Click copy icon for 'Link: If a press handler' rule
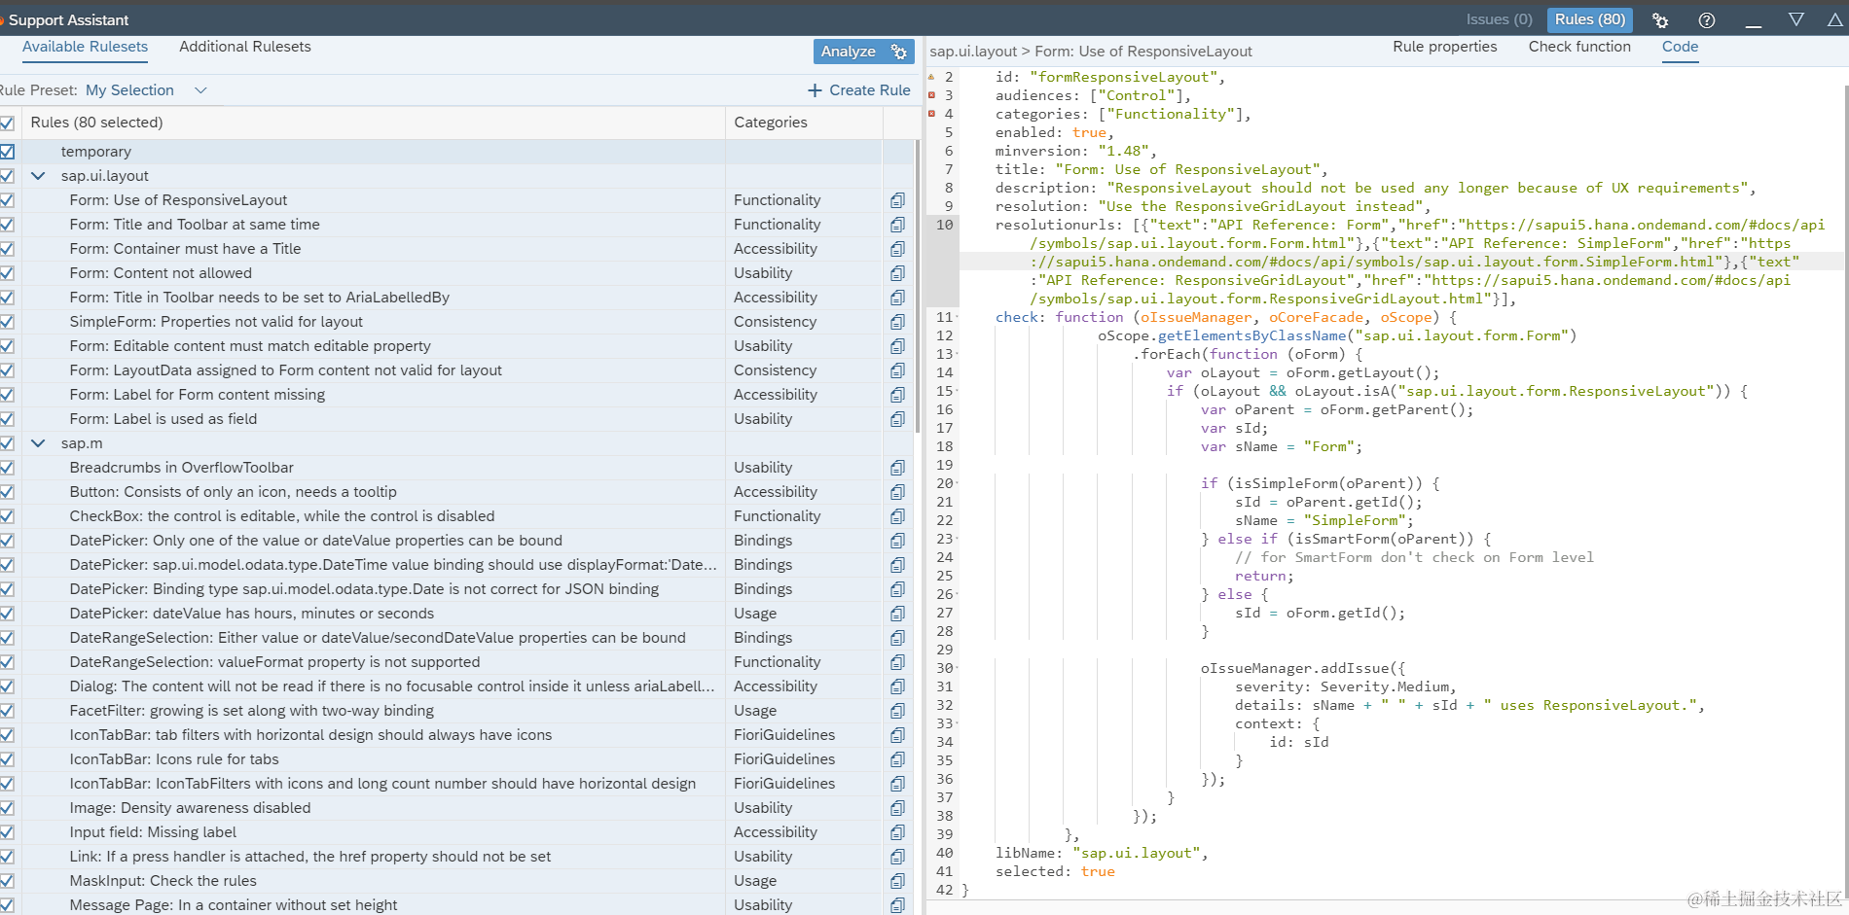Screen dimensions: 1849x915 (897, 857)
